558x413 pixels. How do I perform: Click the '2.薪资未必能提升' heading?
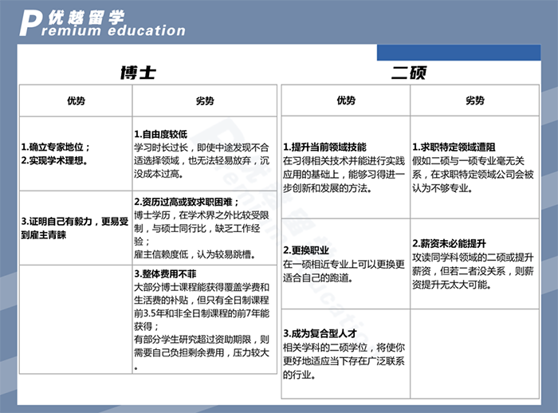point(450,242)
